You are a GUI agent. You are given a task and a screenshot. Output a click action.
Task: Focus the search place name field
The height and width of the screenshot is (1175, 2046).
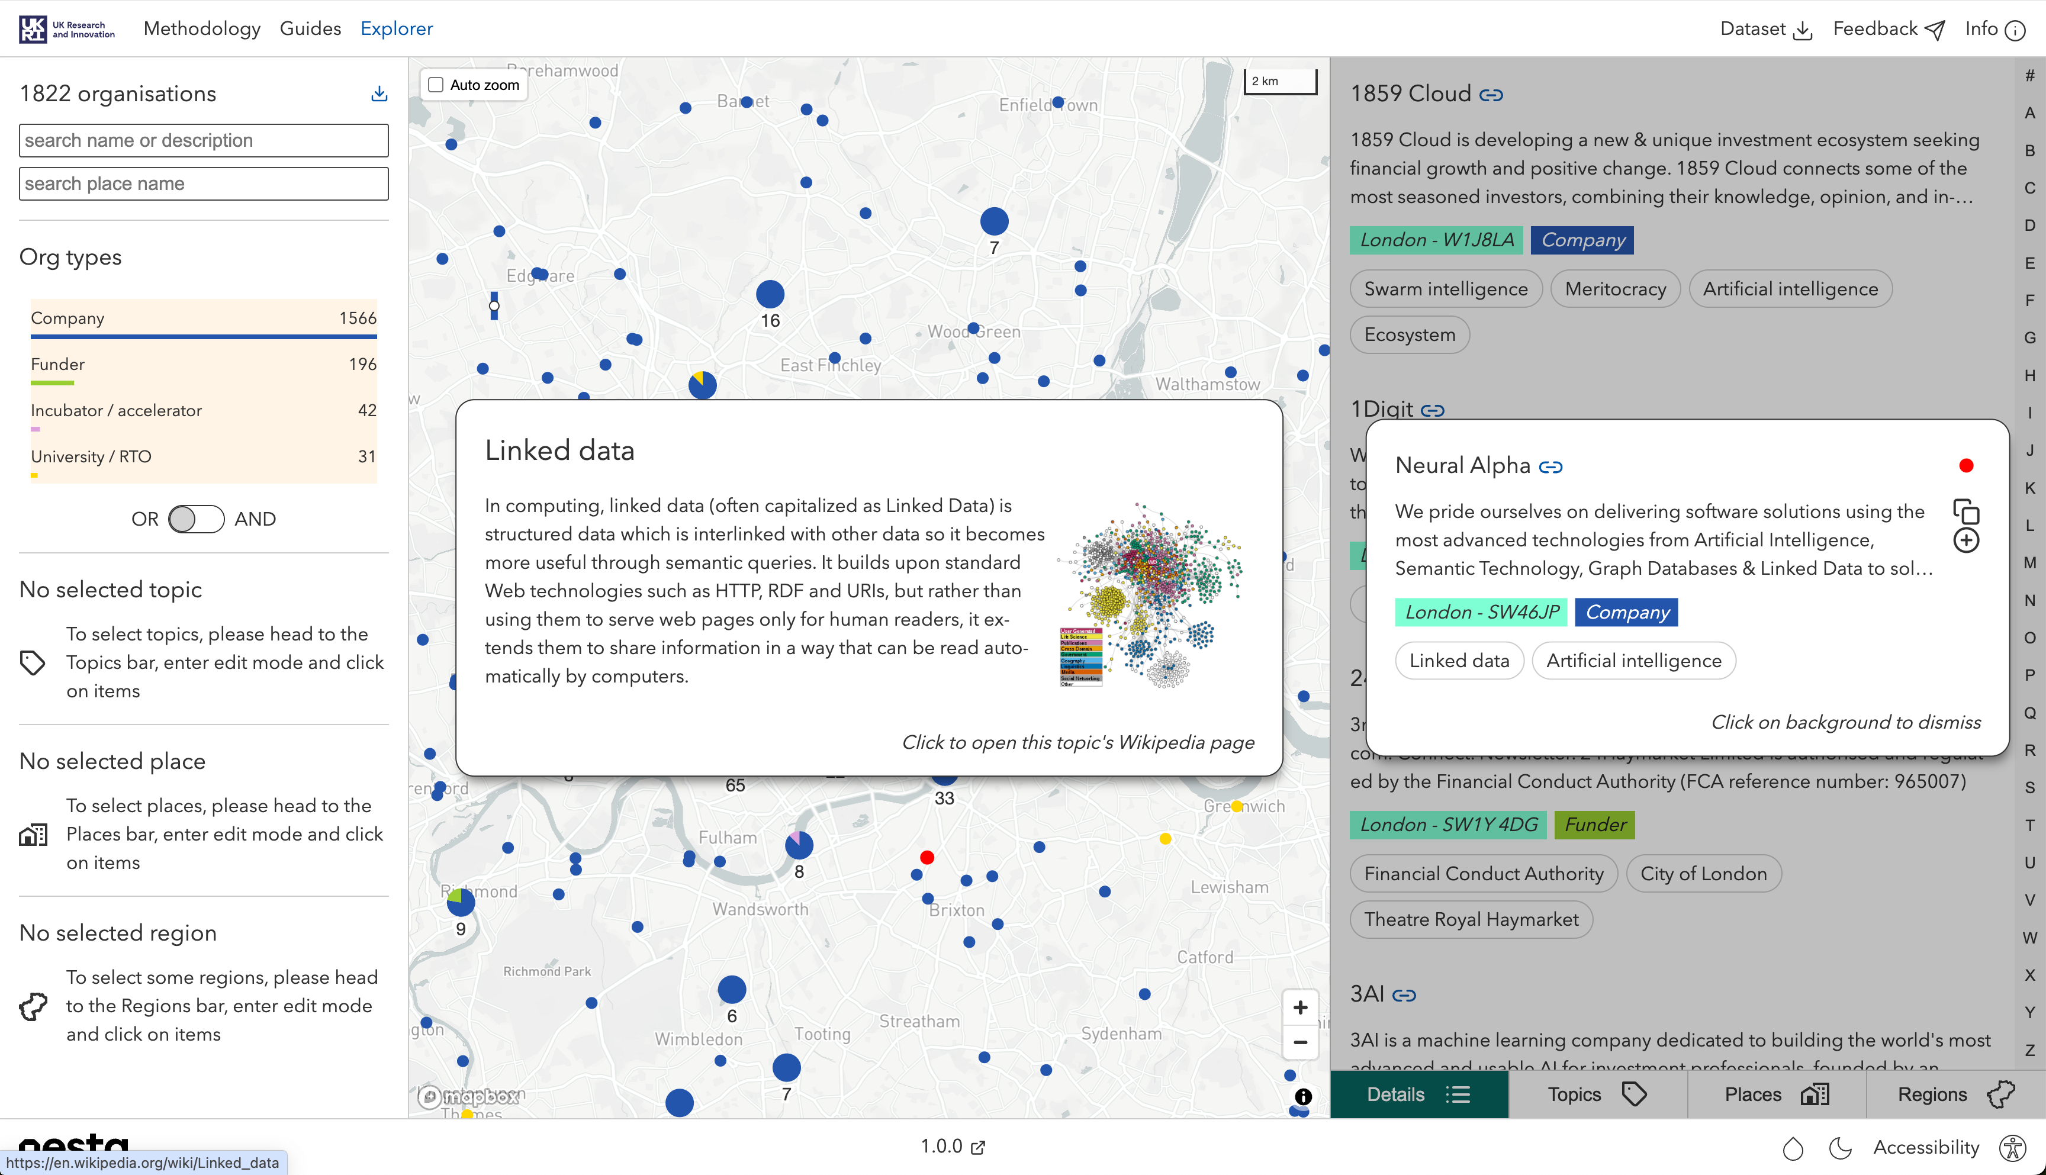pos(204,184)
